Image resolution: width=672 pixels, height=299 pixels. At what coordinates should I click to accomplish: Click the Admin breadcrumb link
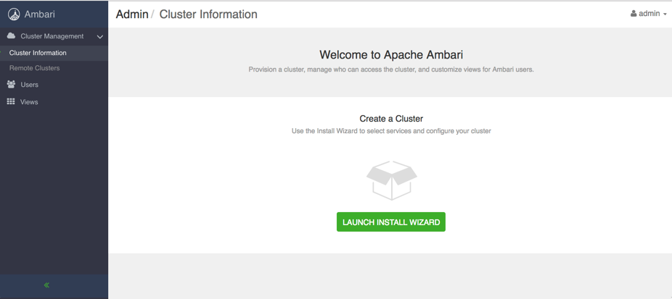132,14
